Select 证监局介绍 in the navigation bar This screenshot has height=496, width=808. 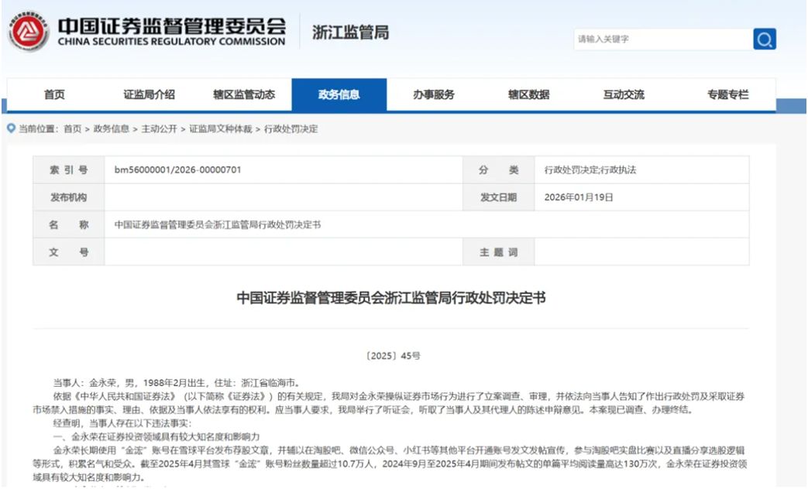150,94
